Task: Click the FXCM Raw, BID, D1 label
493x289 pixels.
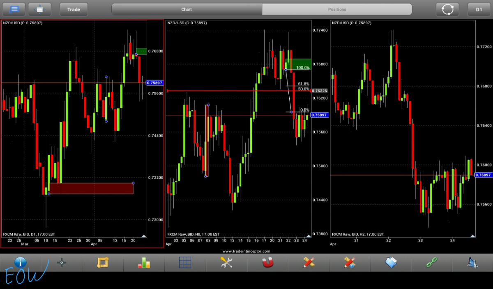Action: [x=29, y=234]
